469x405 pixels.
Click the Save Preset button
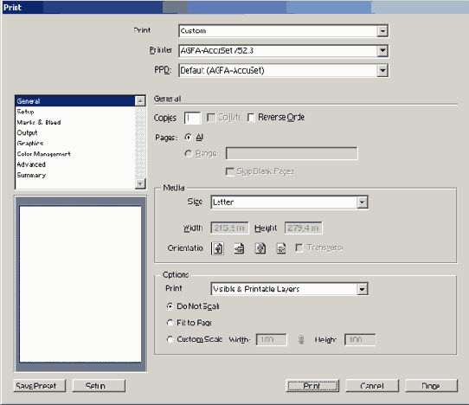pos(40,386)
